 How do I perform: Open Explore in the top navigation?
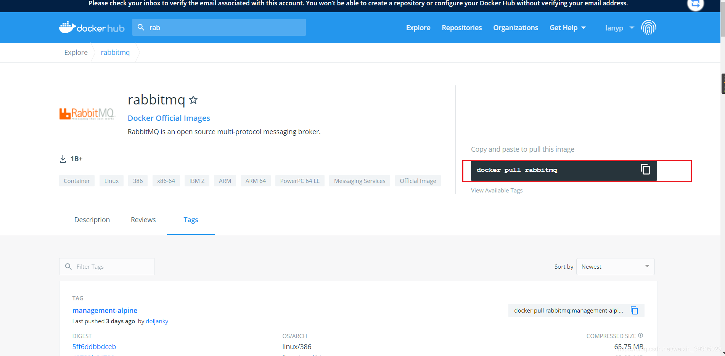pos(418,28)
